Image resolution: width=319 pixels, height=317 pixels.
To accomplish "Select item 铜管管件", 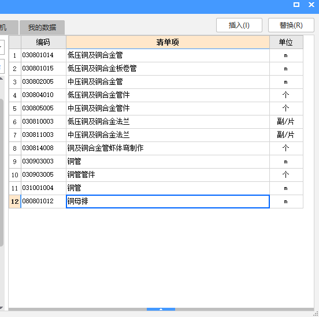I will pyautogui.click(x=81, y=174).
